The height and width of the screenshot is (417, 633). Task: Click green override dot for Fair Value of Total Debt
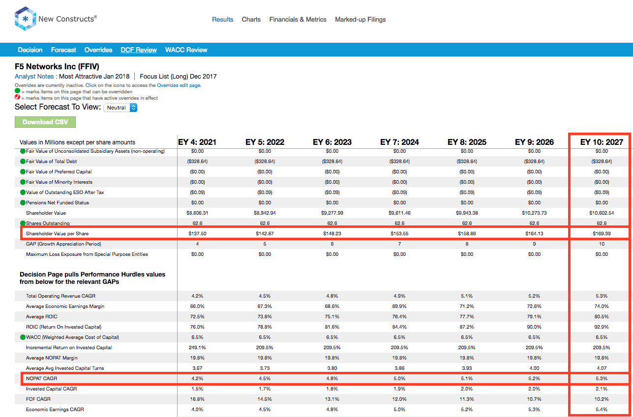[23, 161]
